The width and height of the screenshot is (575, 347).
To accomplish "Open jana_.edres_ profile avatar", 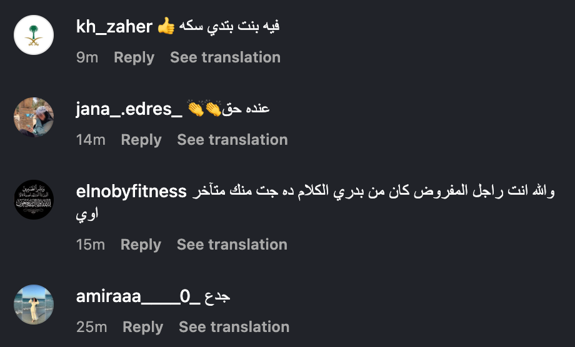I will click(x=34, y=117).
